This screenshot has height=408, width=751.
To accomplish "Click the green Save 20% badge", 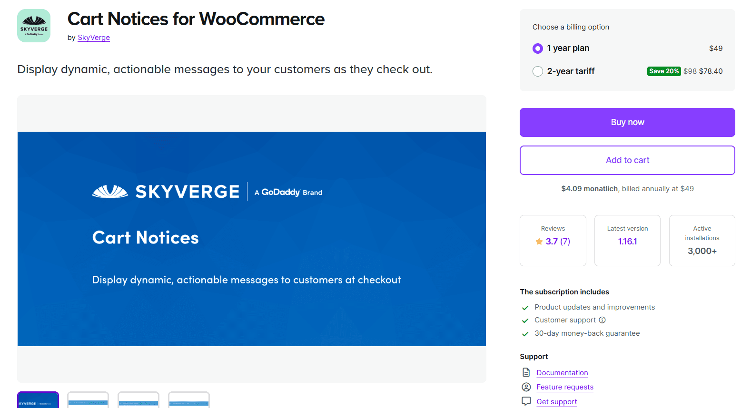I will point(663,71).
